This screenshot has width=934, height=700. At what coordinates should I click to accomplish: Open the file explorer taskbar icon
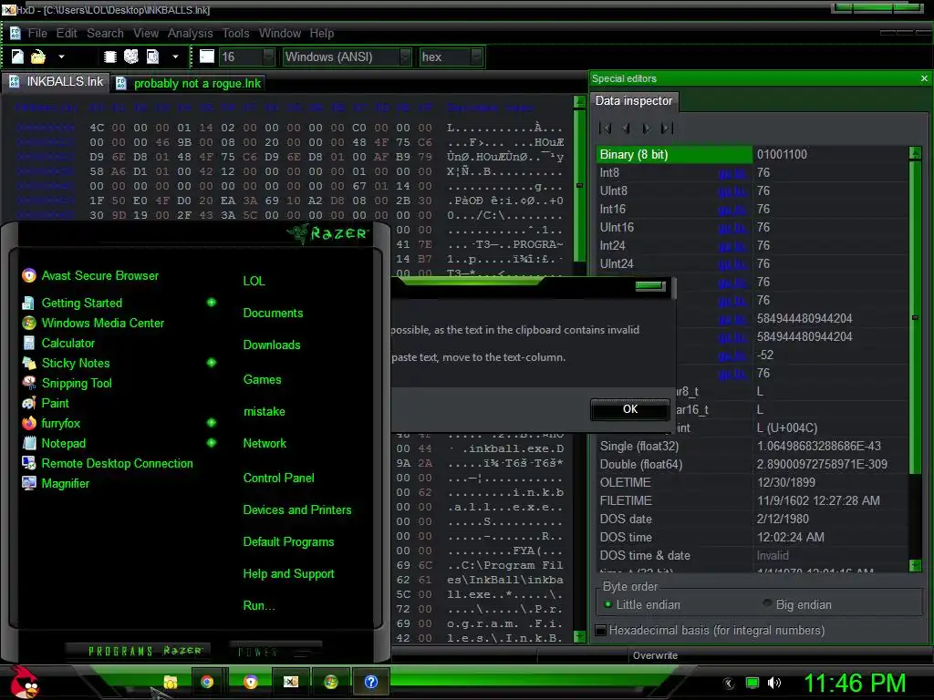pyautogui.click(x=171, y=682)
